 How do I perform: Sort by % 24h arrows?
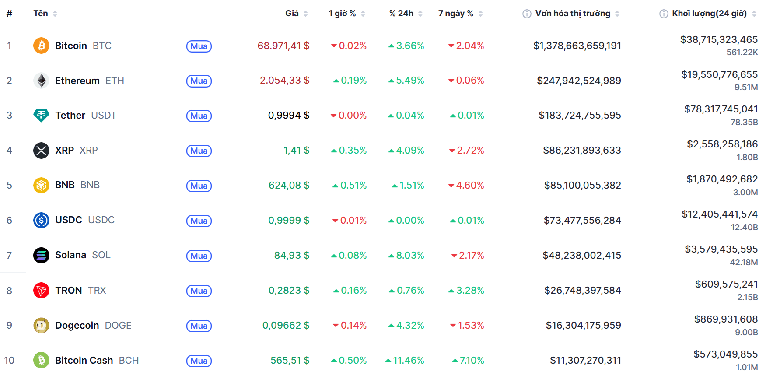[420, 14]
